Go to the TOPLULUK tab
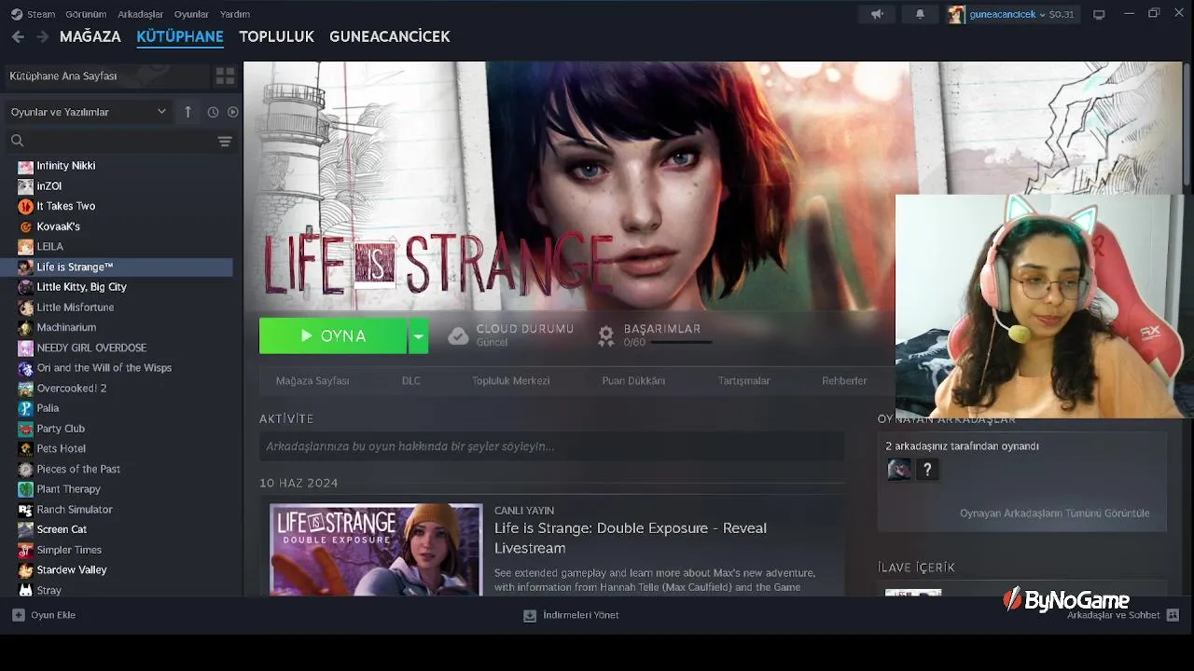The height and width of the screenshot is (671, 1194). point(276,36)
